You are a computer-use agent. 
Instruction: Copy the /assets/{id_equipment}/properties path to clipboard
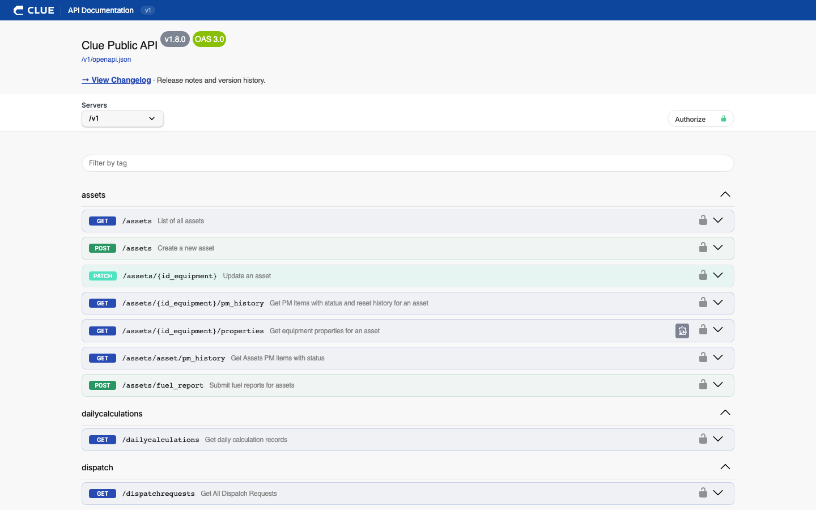point(682,331)
